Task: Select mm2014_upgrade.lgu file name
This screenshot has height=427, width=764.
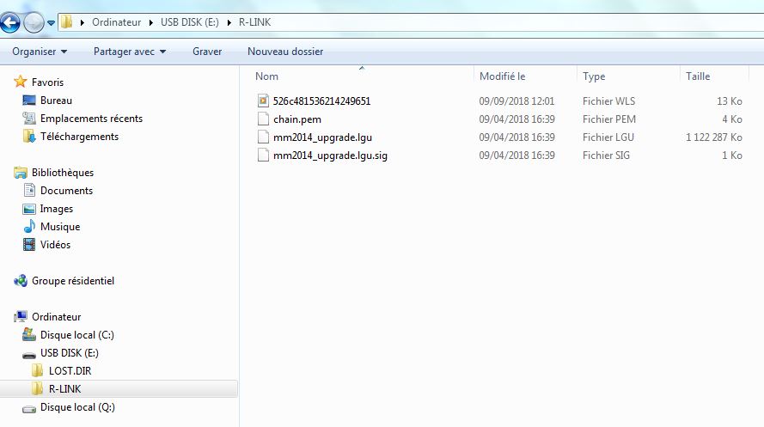Action: (x=322, y=137)
